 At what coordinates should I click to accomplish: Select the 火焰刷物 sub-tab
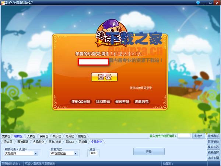tap(41, 141)
